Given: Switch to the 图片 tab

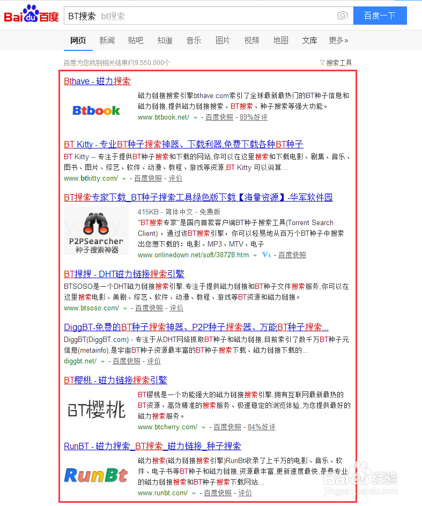Looking at the screenshot, I should 223,40.
